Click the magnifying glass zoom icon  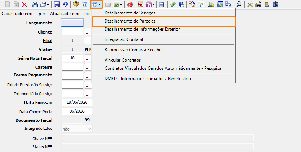[239, 4]
